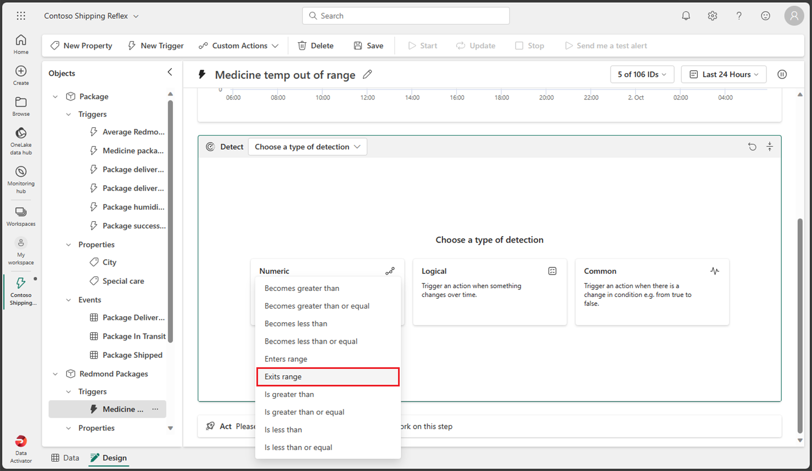Select Becomes less than option
Image resolution: width=812 pixels, height=471 pixels.
click(328, 323)
